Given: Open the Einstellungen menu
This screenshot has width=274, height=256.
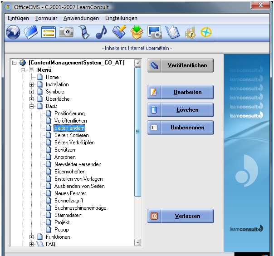Looking at the screenshot, I should point(121,18).
